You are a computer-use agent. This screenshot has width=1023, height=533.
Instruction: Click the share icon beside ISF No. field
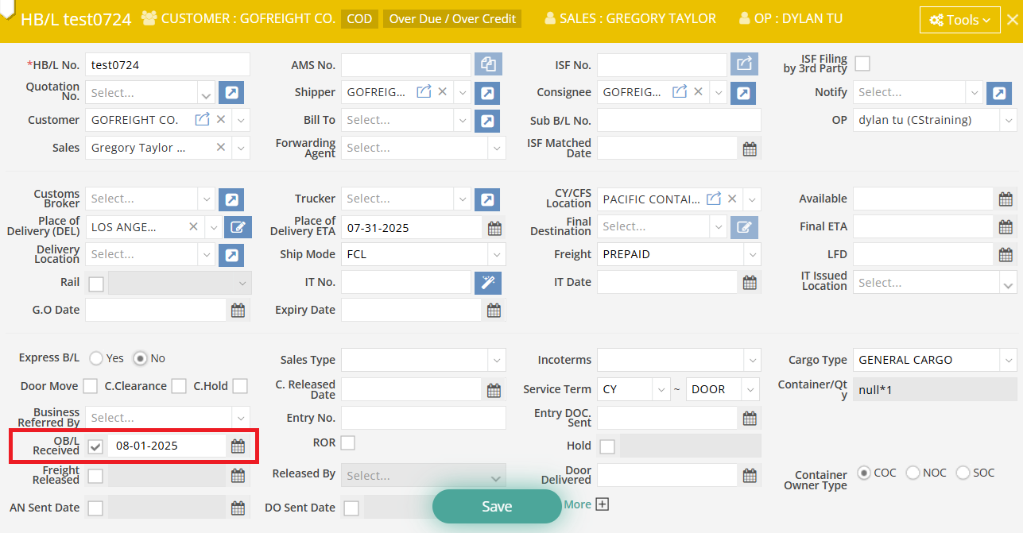click(743, 65)
